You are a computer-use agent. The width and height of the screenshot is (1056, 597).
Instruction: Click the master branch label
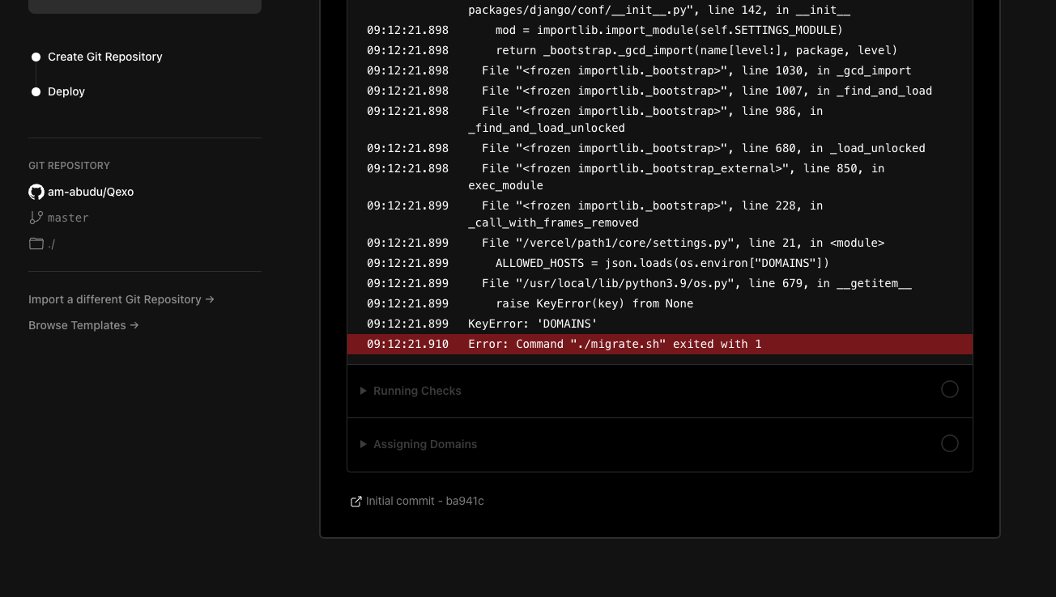[x=68, y=218]
